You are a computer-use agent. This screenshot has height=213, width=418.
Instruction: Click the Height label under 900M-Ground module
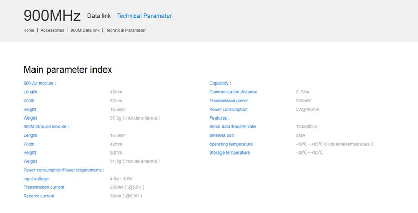click(30, 153)
